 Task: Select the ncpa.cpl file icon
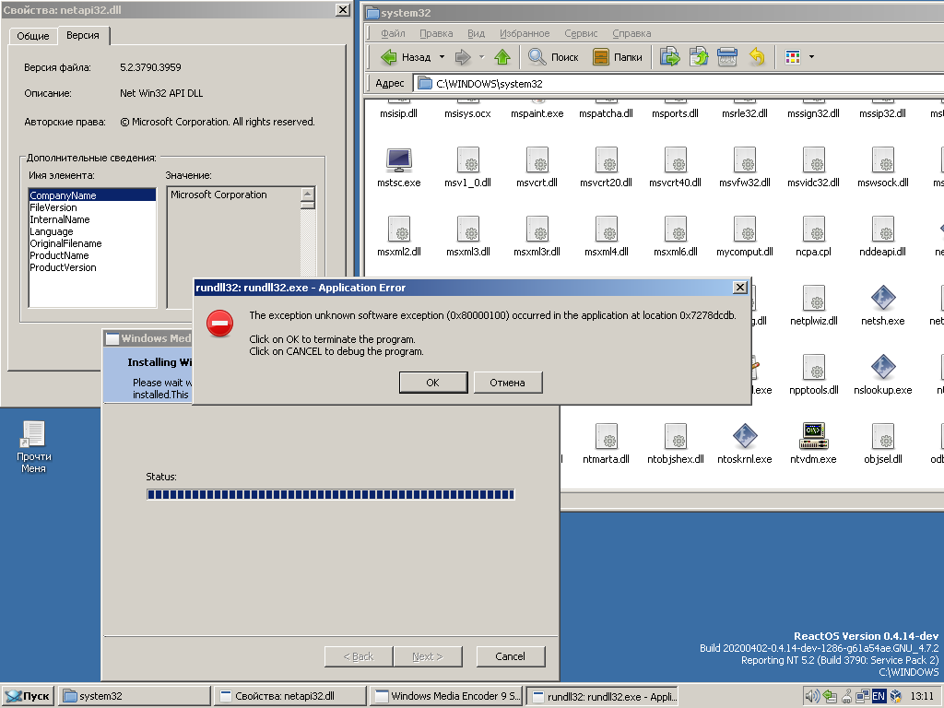coord(814,230)
